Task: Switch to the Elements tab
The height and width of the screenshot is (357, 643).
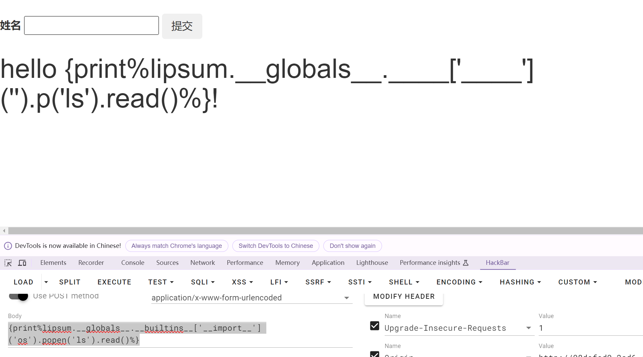Action: 53,263
